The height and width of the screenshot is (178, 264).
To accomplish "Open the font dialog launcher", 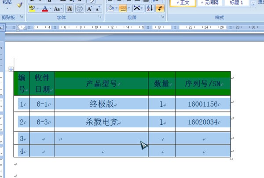I will click(x=100, y=16).
